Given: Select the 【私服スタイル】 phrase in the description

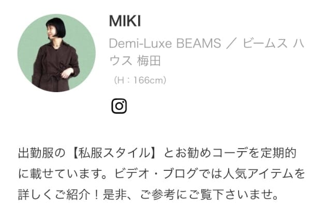Looking at the screenshot, I should click(x=114, y=153).
